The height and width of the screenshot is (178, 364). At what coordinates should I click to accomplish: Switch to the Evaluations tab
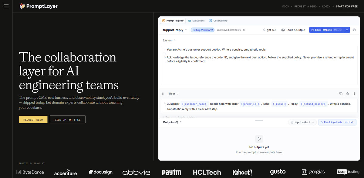click(196, 21)
